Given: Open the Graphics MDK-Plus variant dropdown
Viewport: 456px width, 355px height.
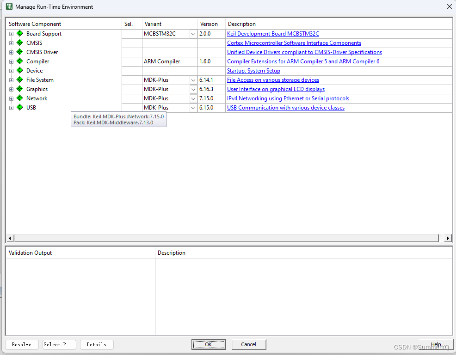Looking at the screenshot, I should click(x=193, y=90).
